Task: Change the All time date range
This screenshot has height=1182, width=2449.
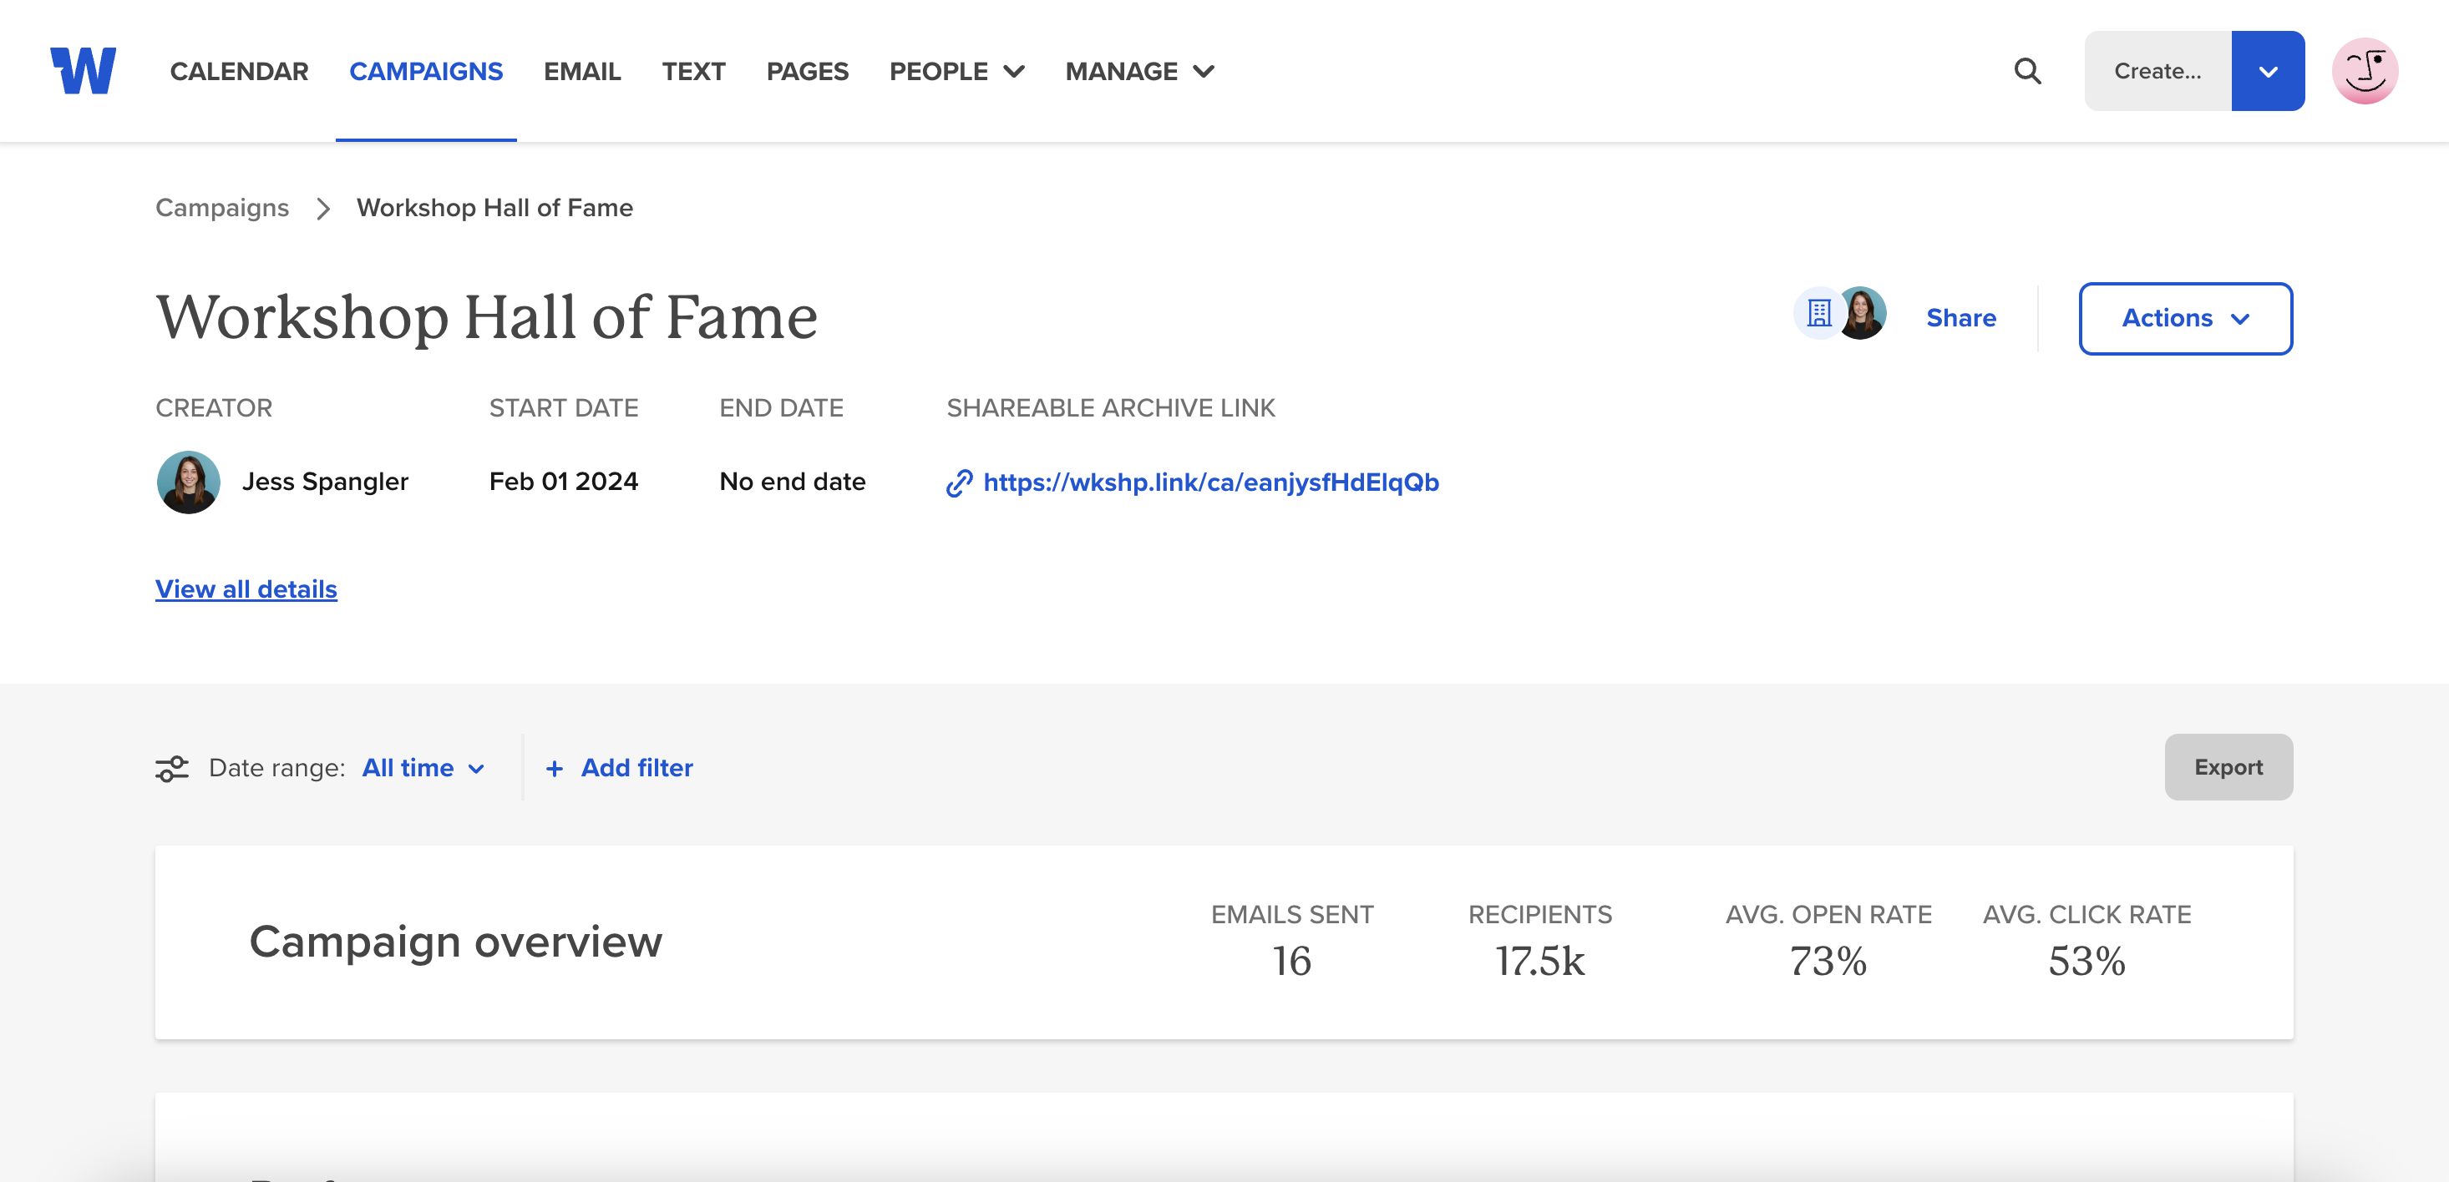Action: point(424,768)
